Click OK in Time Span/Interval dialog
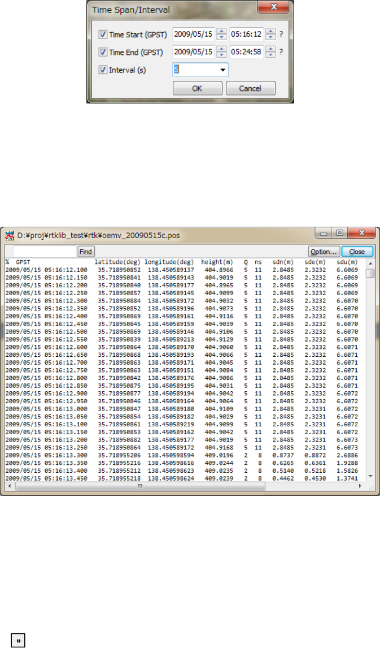 coord(197,88)
